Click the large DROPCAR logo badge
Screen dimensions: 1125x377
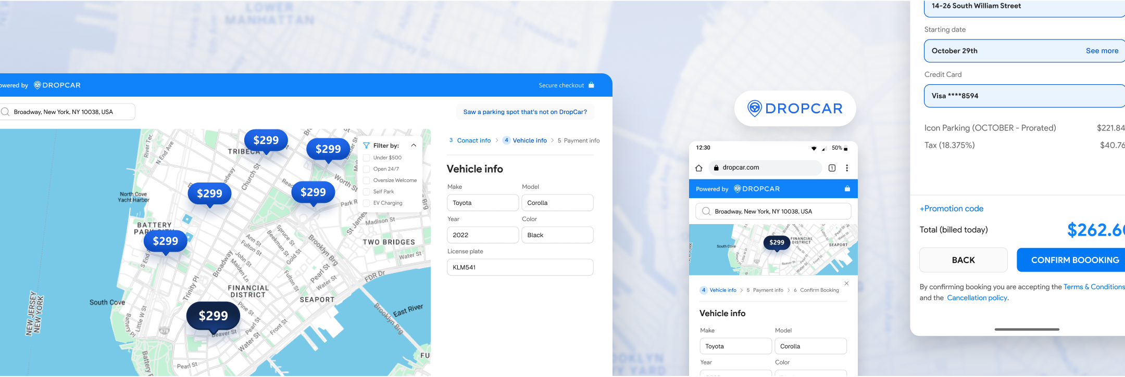click(795, 108)
